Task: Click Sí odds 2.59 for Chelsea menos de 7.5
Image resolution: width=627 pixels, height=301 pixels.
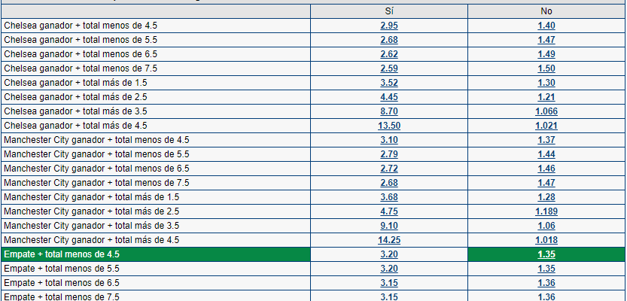Action: pos(388,68)
